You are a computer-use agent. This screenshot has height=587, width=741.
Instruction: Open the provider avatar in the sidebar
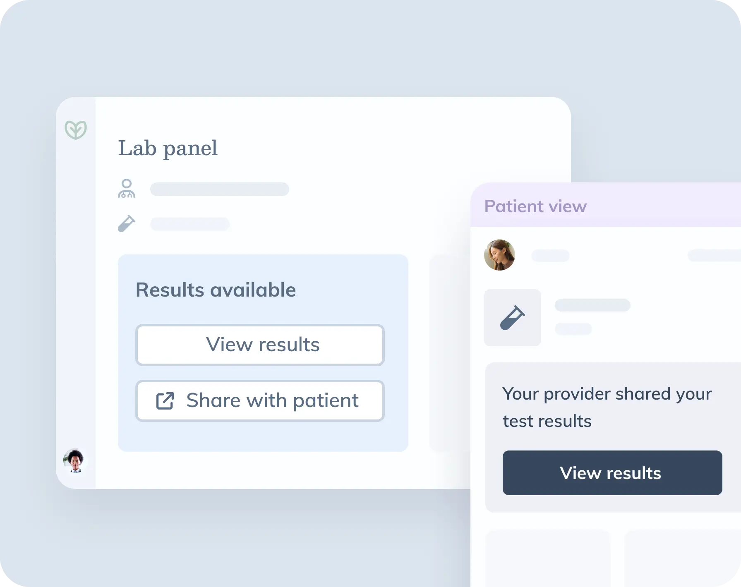[x=75, y=461]
